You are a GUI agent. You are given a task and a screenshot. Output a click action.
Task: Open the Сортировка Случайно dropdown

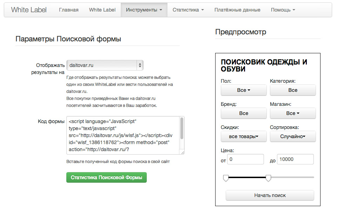(x=293, y=136)
